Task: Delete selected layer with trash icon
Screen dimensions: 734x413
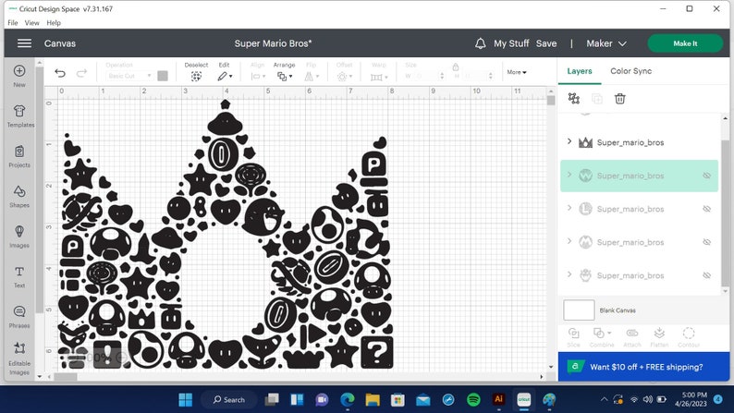Action: [x=619, y=98]
